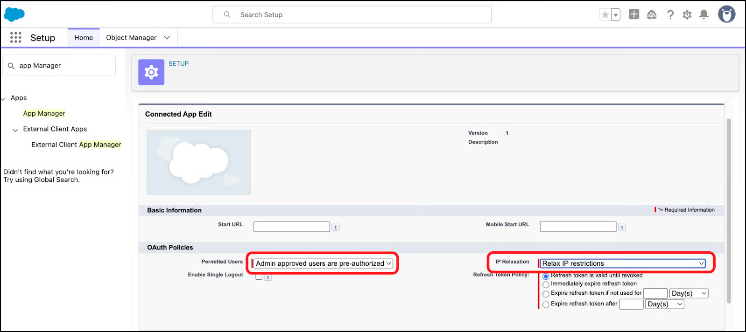Open the favorites list dropdown arrow

(x=616, y=15)
